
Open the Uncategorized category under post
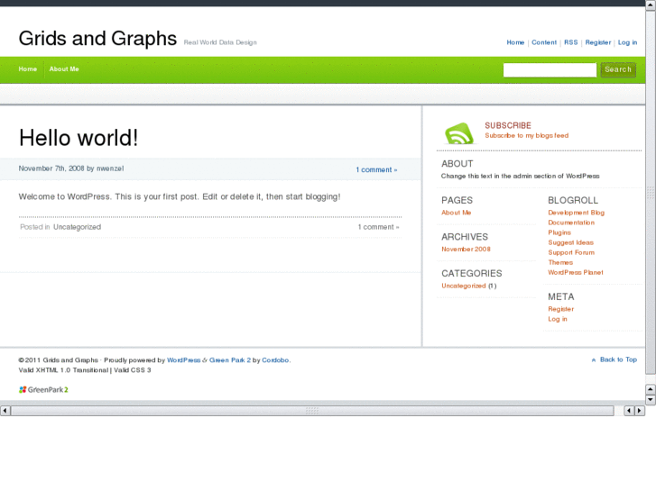pyautogui.click(x=77, y=227)
